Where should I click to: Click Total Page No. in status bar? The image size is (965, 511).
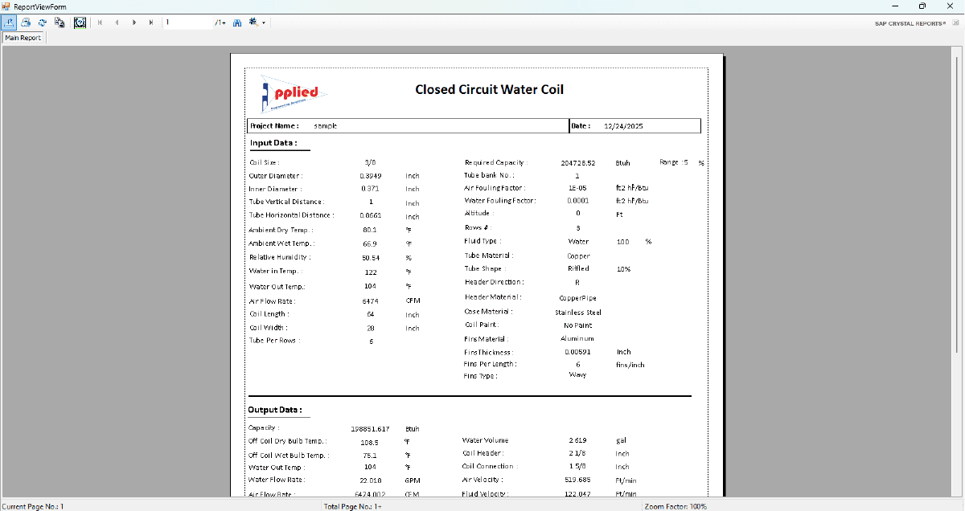pos(352,506)
